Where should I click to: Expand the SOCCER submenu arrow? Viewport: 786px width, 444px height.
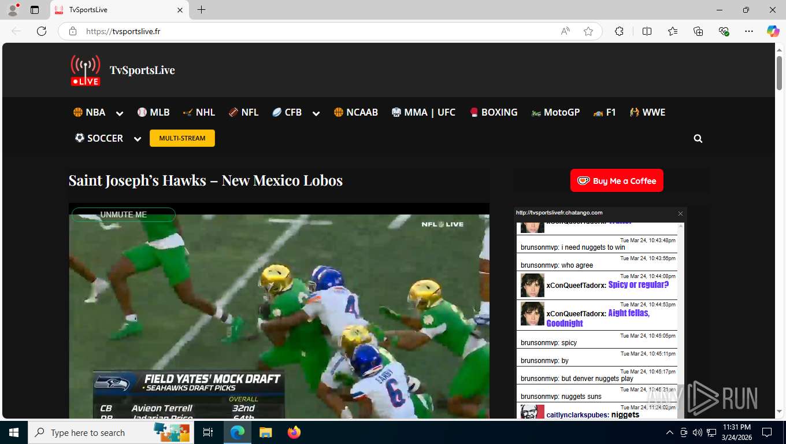(x=138, y=139)
